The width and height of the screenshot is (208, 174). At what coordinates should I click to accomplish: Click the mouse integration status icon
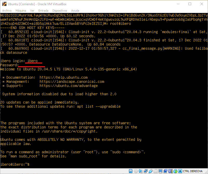(x=175, y=171)
